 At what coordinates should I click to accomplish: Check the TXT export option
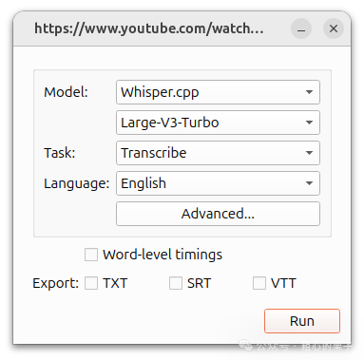(x=91, y=283)
